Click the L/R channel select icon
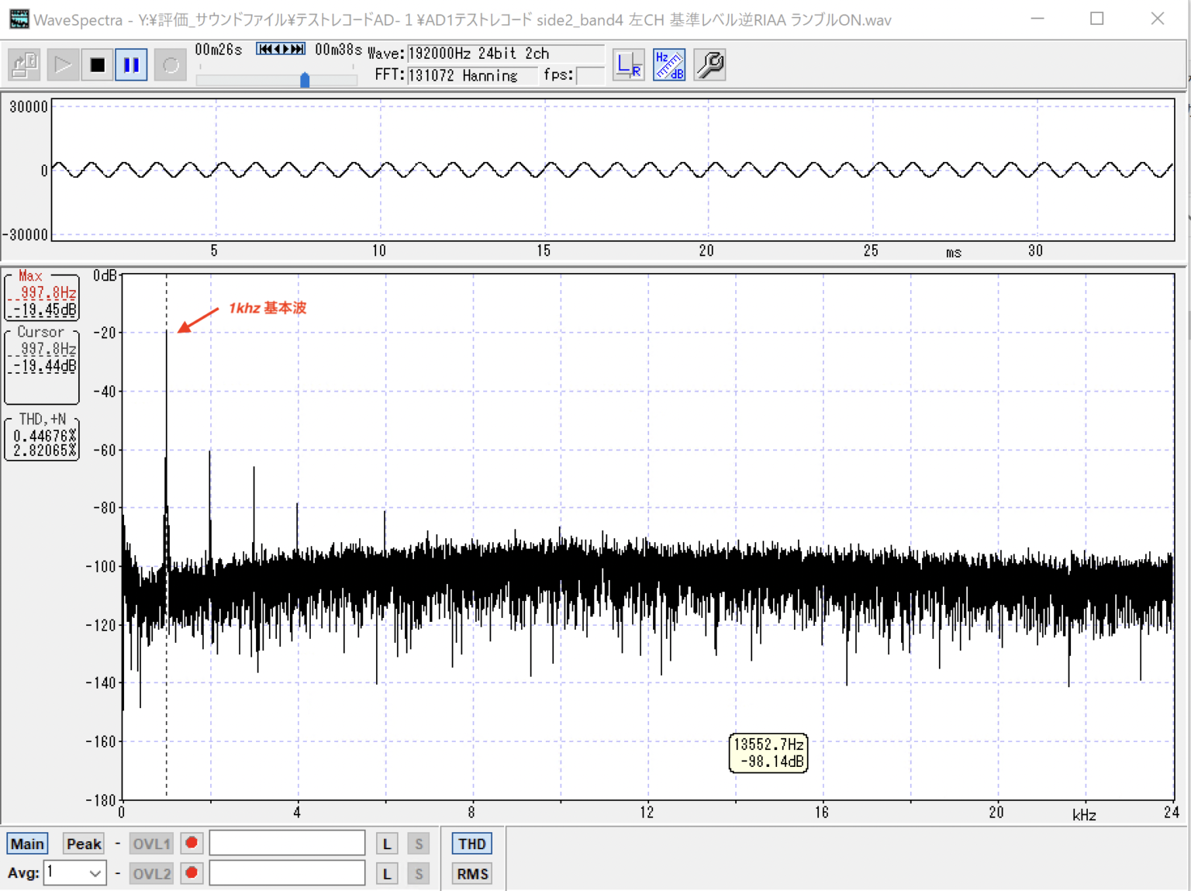Screen dimensions: 1191x891 pos(628,65)
